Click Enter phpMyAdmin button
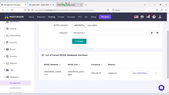The image size is (169, 95). pos(140,73)
